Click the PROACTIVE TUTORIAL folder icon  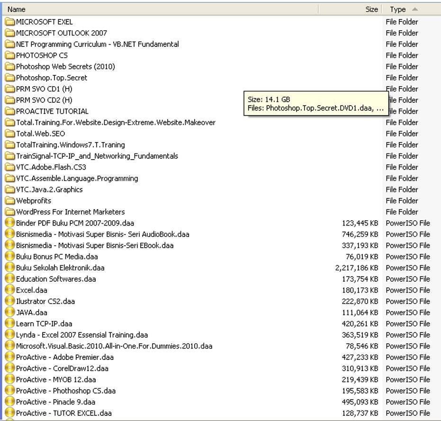(10, 111)
